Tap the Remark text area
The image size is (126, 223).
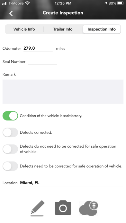coord(63,92)
